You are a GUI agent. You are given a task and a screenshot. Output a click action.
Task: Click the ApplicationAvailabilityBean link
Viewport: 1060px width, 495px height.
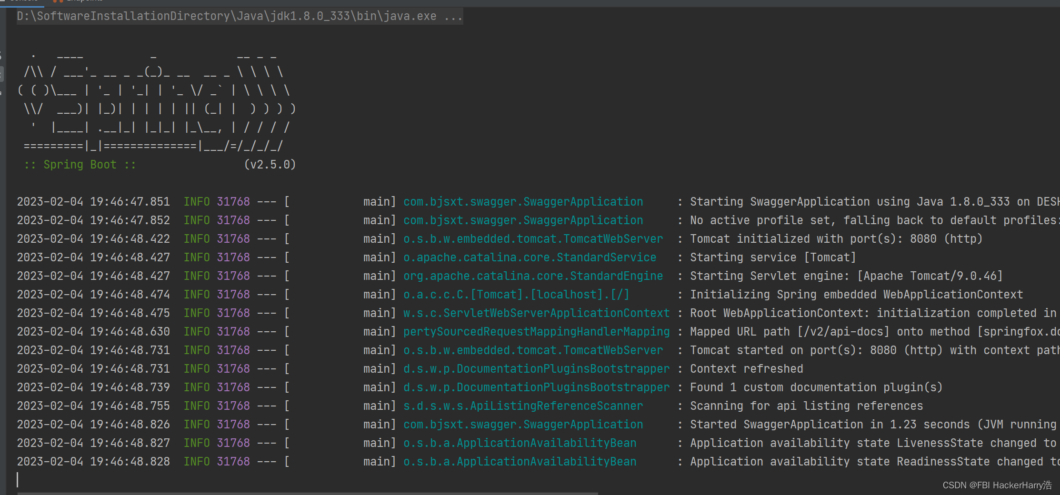click(520, 443)
